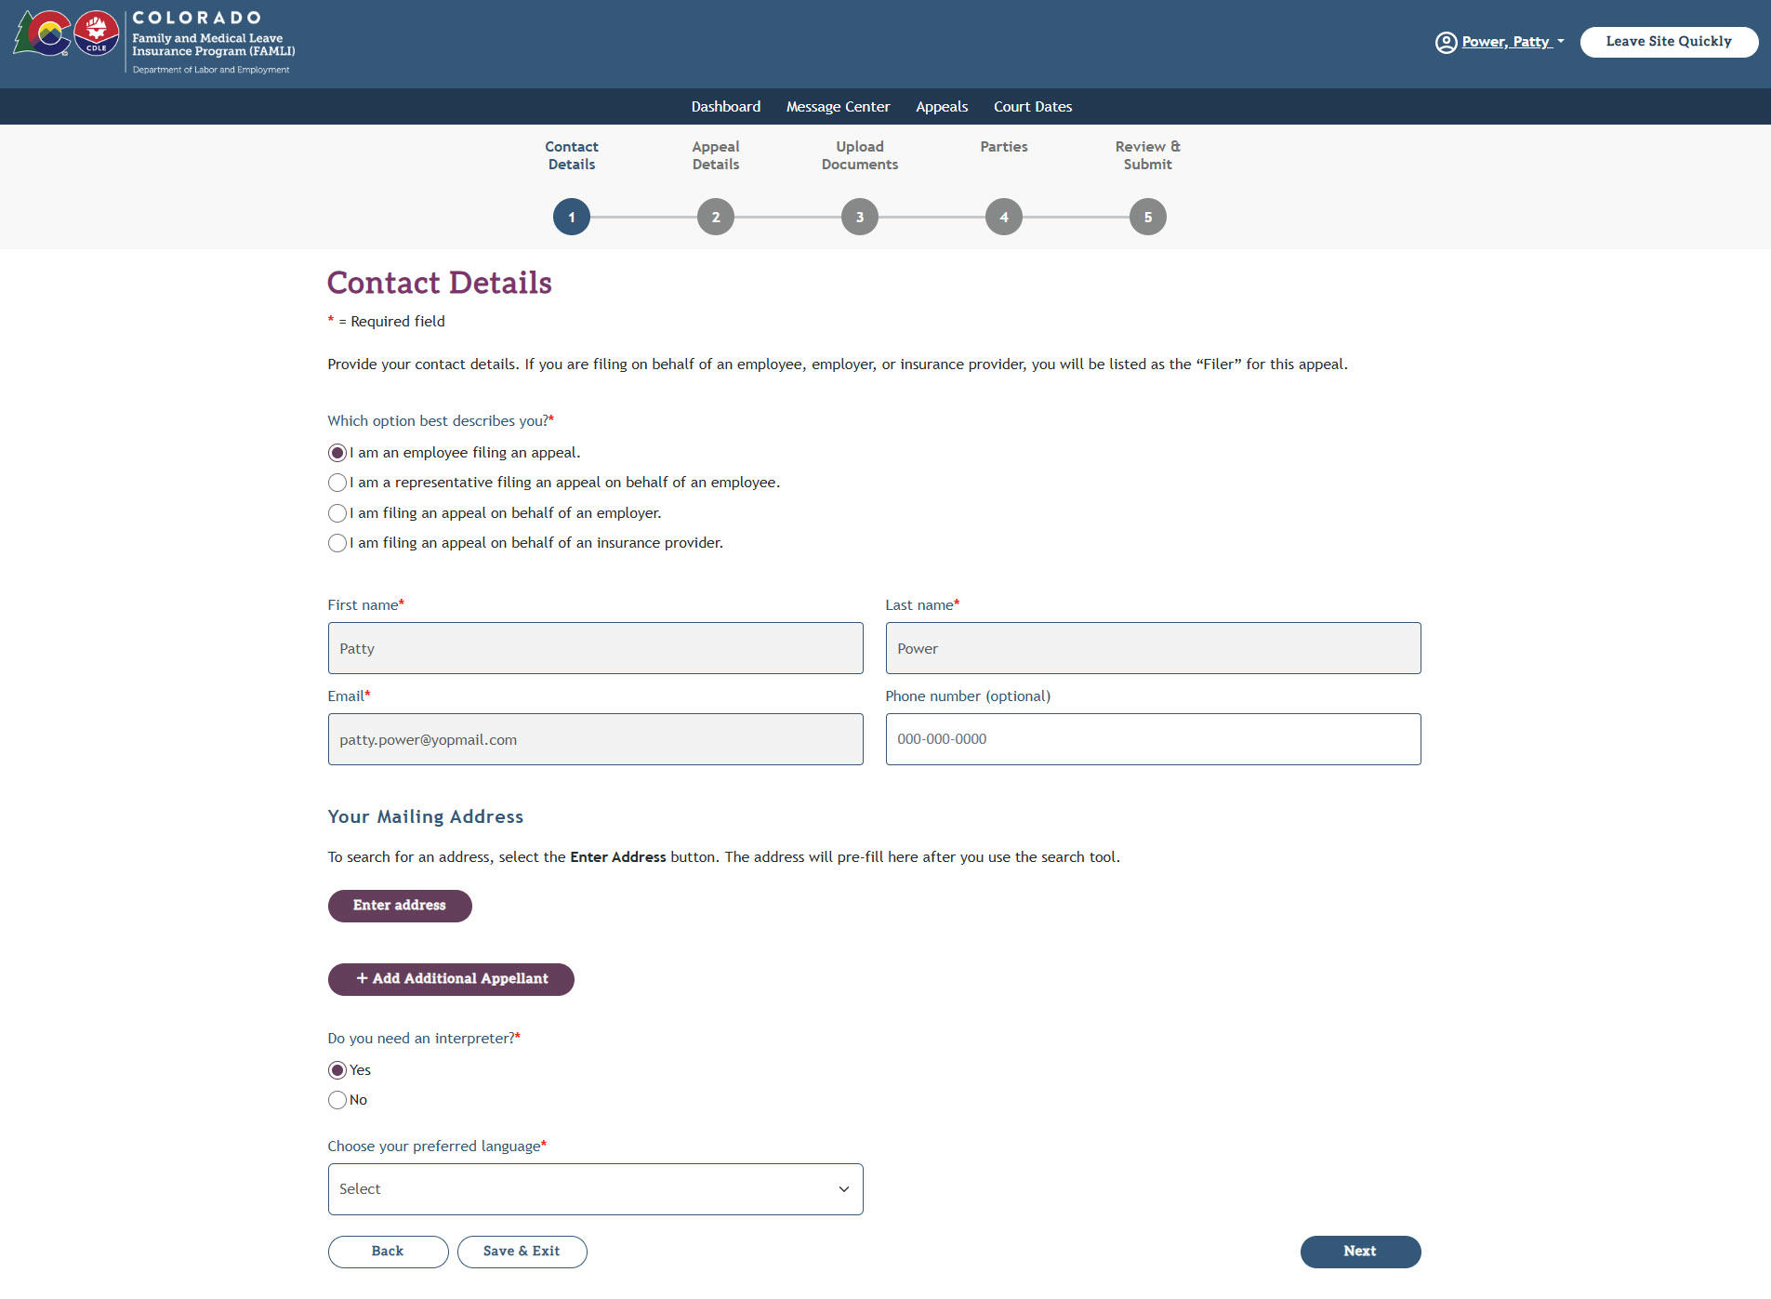
Task: Open the Power, Patty account dropdown
Action: pyautogui.click(x=1512, y=42)
